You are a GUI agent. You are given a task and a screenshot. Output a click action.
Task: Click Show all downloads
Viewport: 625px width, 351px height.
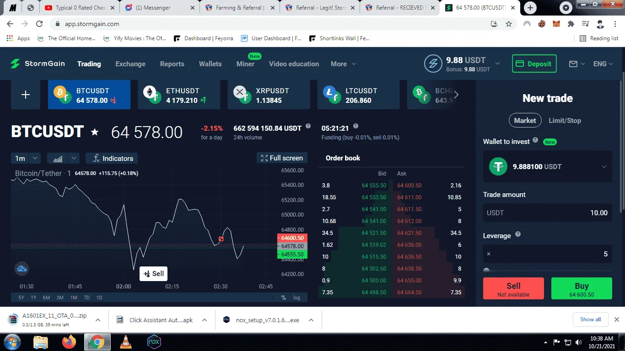pyautogui.click(x=591, y=319)
